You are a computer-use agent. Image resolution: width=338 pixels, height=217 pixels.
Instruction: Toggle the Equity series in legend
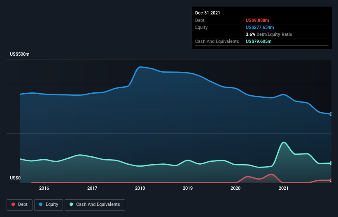[49, 205]
